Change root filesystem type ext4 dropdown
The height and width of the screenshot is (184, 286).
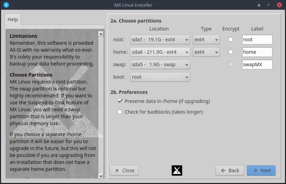(206, 40)
